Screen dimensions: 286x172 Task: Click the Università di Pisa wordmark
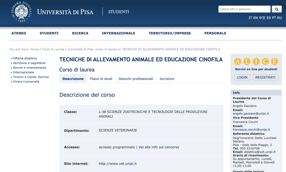click(65, 12)
